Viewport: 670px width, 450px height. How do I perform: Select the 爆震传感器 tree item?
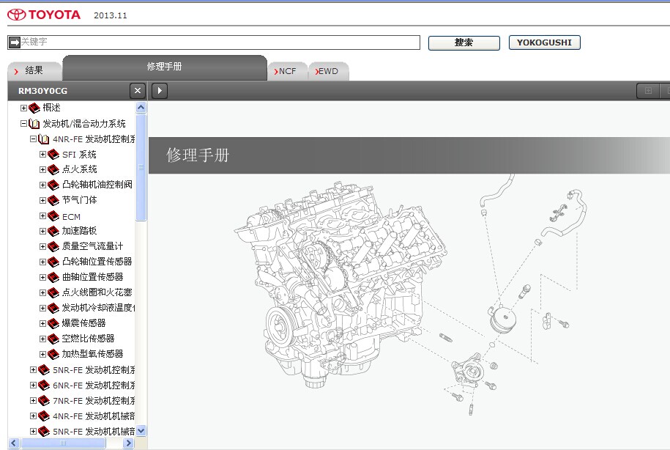coord(83,323)
